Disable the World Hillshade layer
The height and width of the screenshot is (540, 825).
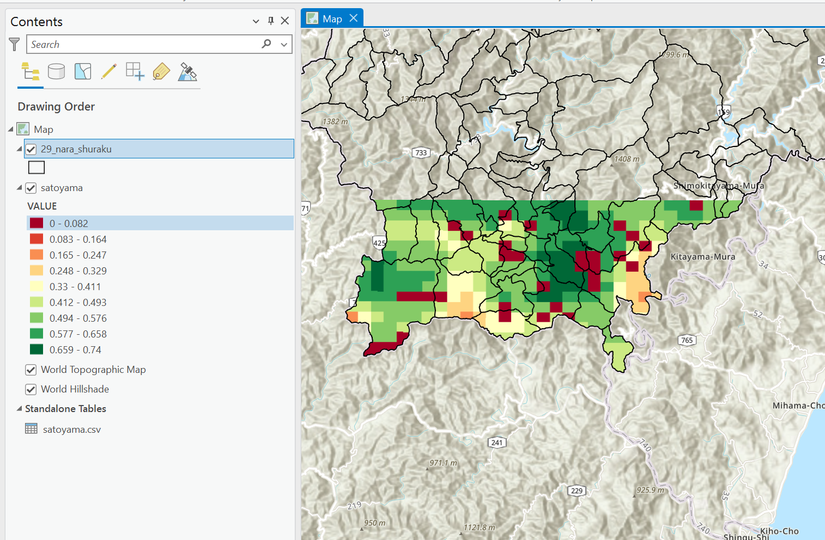31,389
